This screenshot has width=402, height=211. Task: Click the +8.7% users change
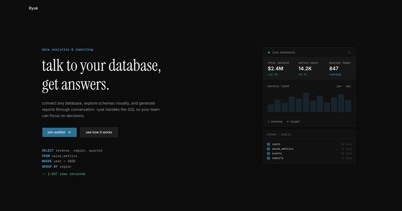(303, 75)
